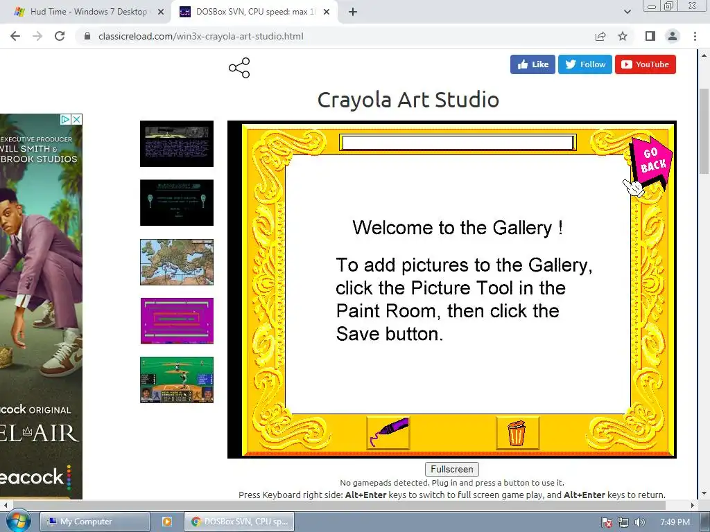
Task: Click the Facebook Like button
Action: coord(532,64)
